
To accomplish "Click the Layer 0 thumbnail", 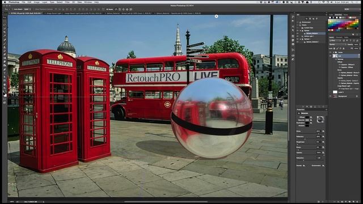I will point(335,92).
